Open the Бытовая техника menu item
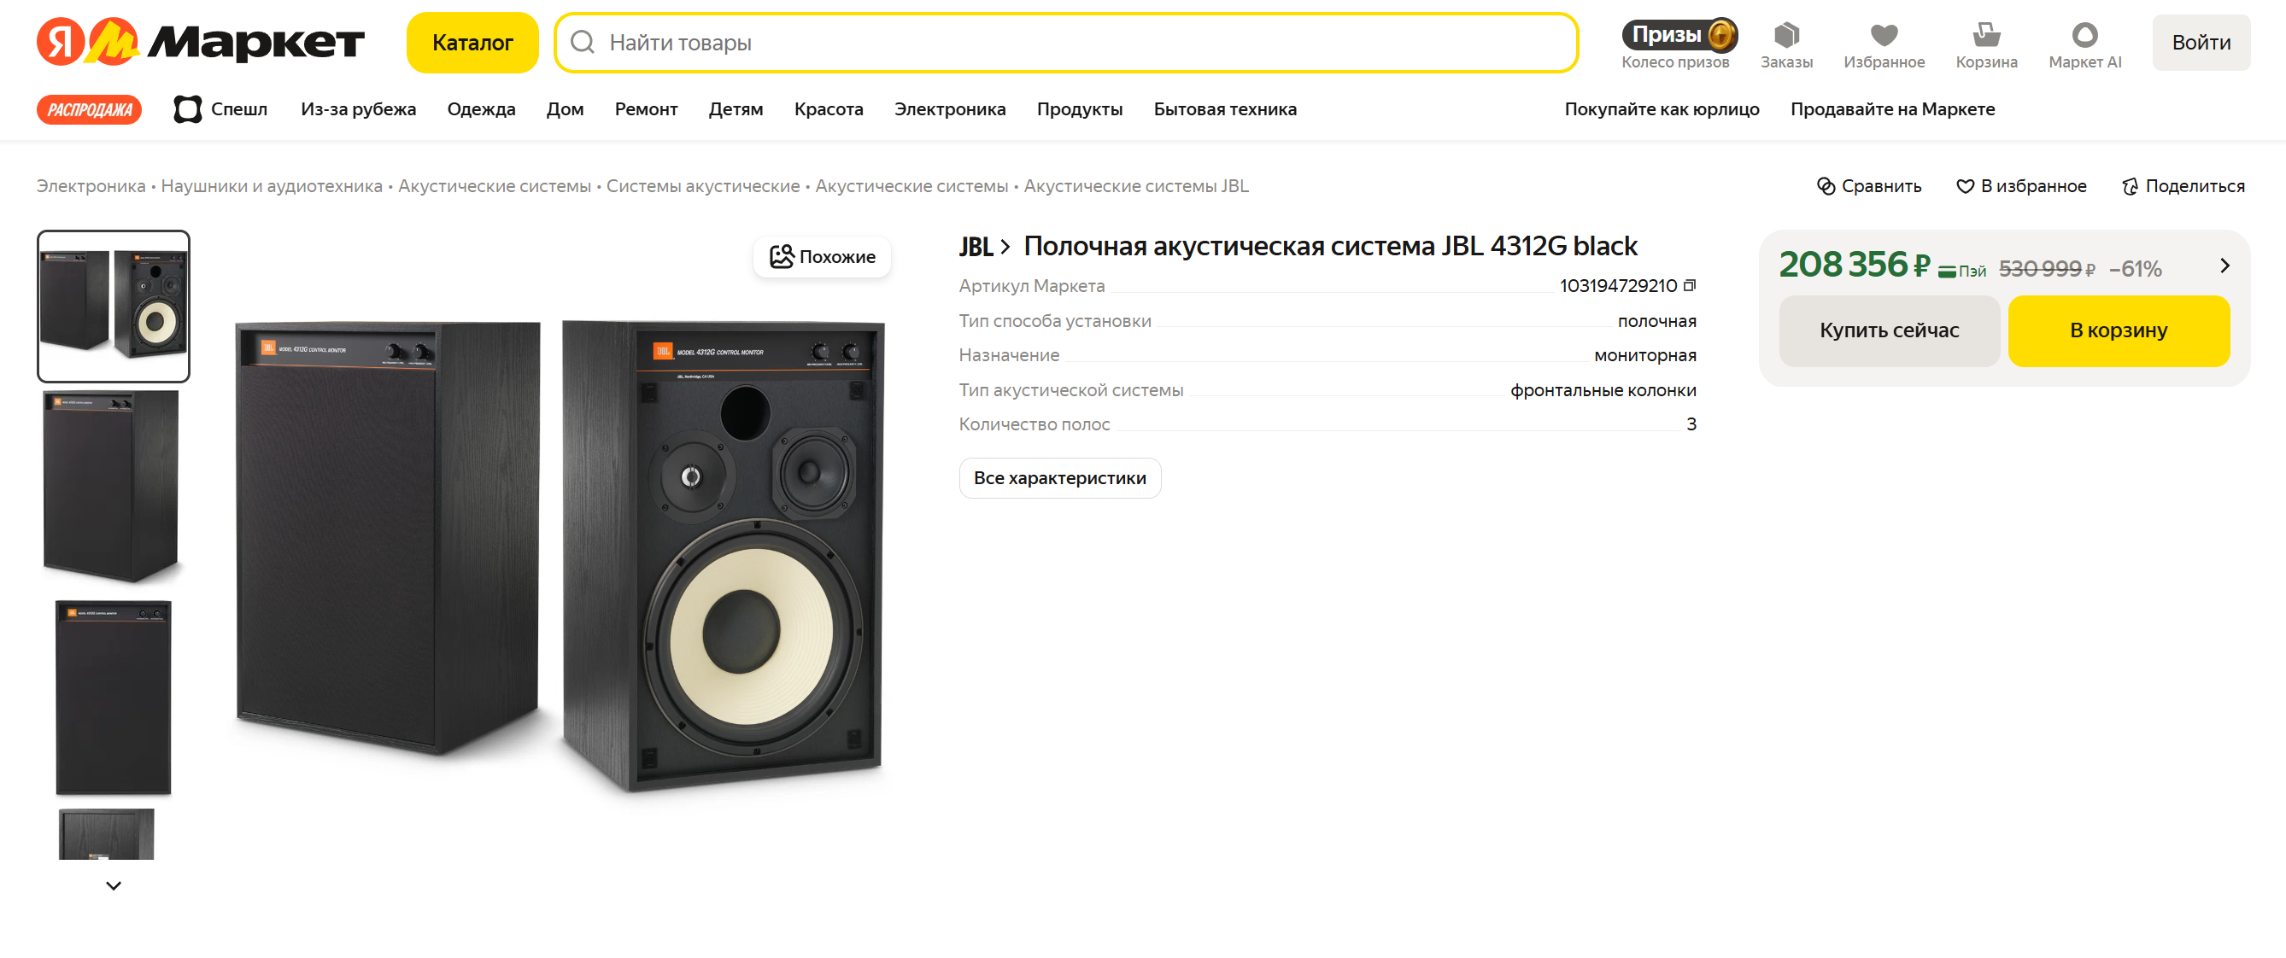The image size is (2286, 958). pyautogui.click(x=1225, y=109)
